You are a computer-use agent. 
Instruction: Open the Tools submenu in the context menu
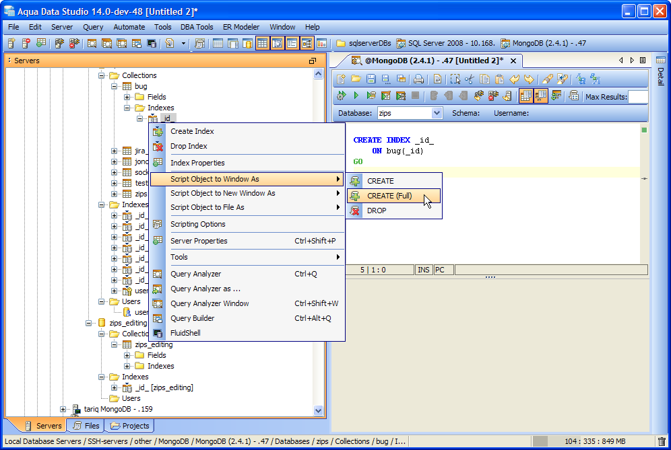coord(247,257)
